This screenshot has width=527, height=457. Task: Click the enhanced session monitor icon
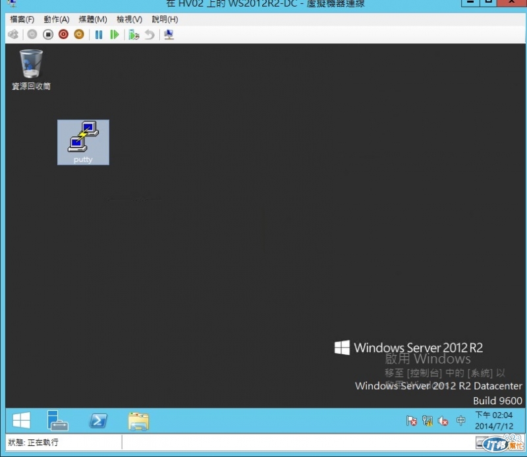pyautogui.click(x=169, y=34)
